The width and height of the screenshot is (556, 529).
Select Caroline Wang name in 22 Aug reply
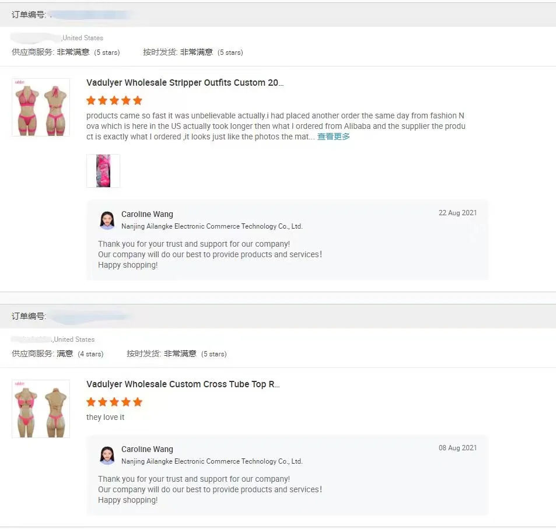click(x=147, y=214)
